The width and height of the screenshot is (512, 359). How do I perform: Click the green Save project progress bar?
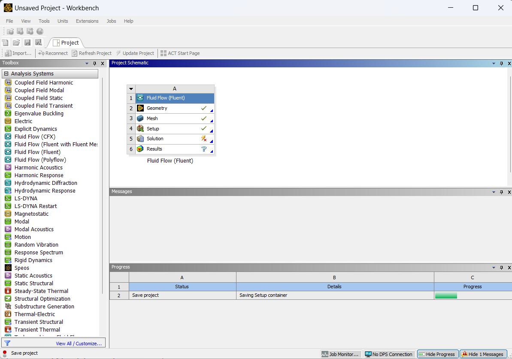pos(446,296)
